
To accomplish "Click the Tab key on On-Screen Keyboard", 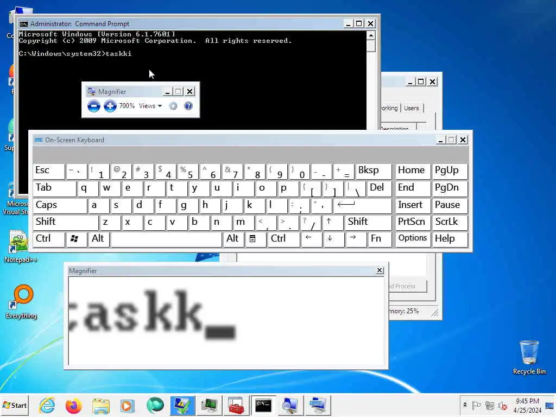I will point(55,188).
